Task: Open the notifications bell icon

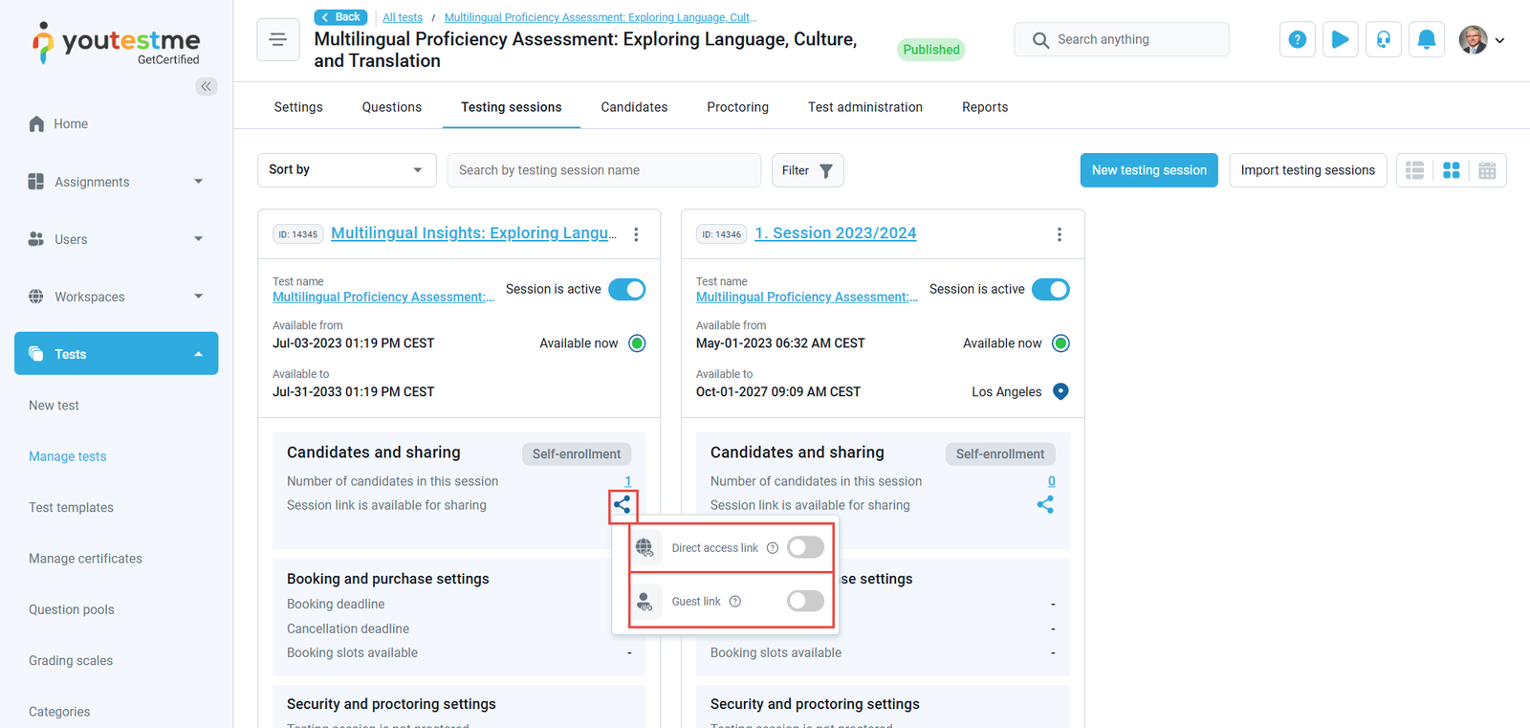Action: click(x=1426, y=39)
